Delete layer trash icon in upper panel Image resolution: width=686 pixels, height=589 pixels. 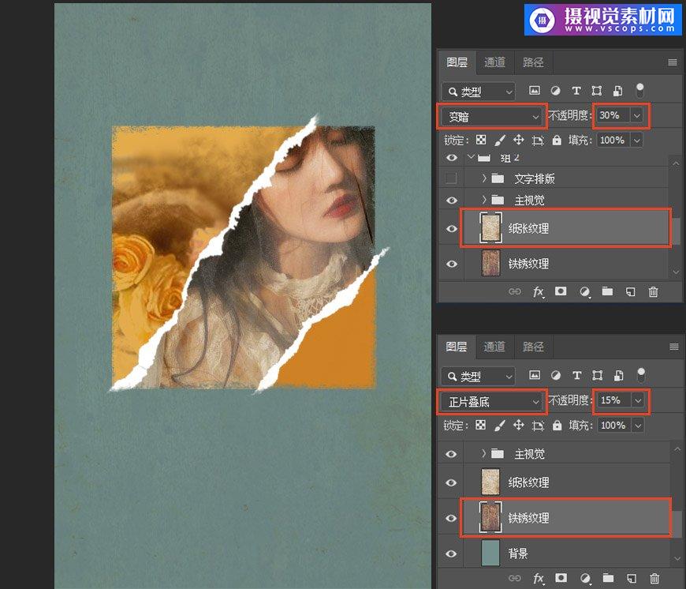point(653,291)
